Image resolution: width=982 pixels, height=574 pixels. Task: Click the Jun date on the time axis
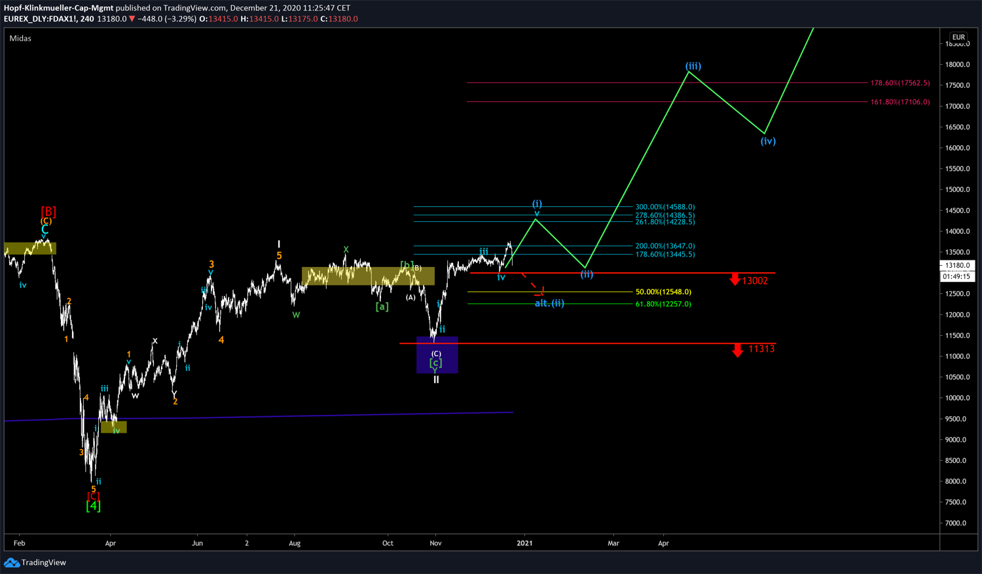[197, 543]
